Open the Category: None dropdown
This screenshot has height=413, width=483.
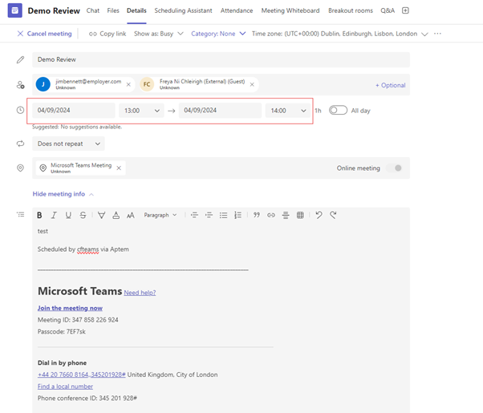(x=218, y=34)
